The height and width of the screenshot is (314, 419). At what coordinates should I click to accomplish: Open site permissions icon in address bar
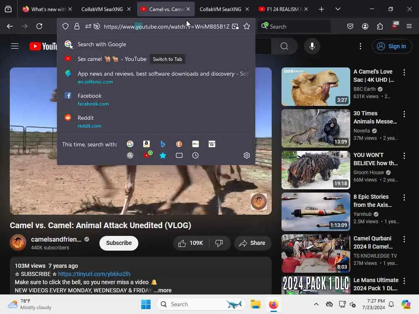pos(88,26)
